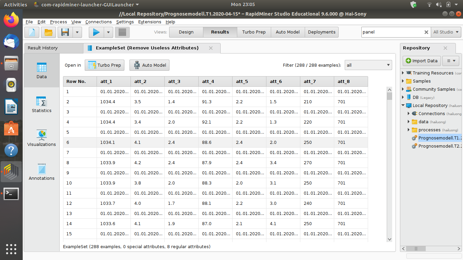Sort by the att_4 column header

215,81
